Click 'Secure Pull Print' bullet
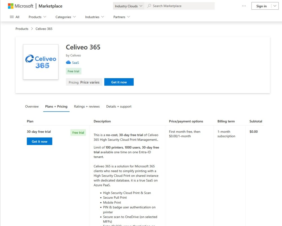 click(x=115, y=198)
